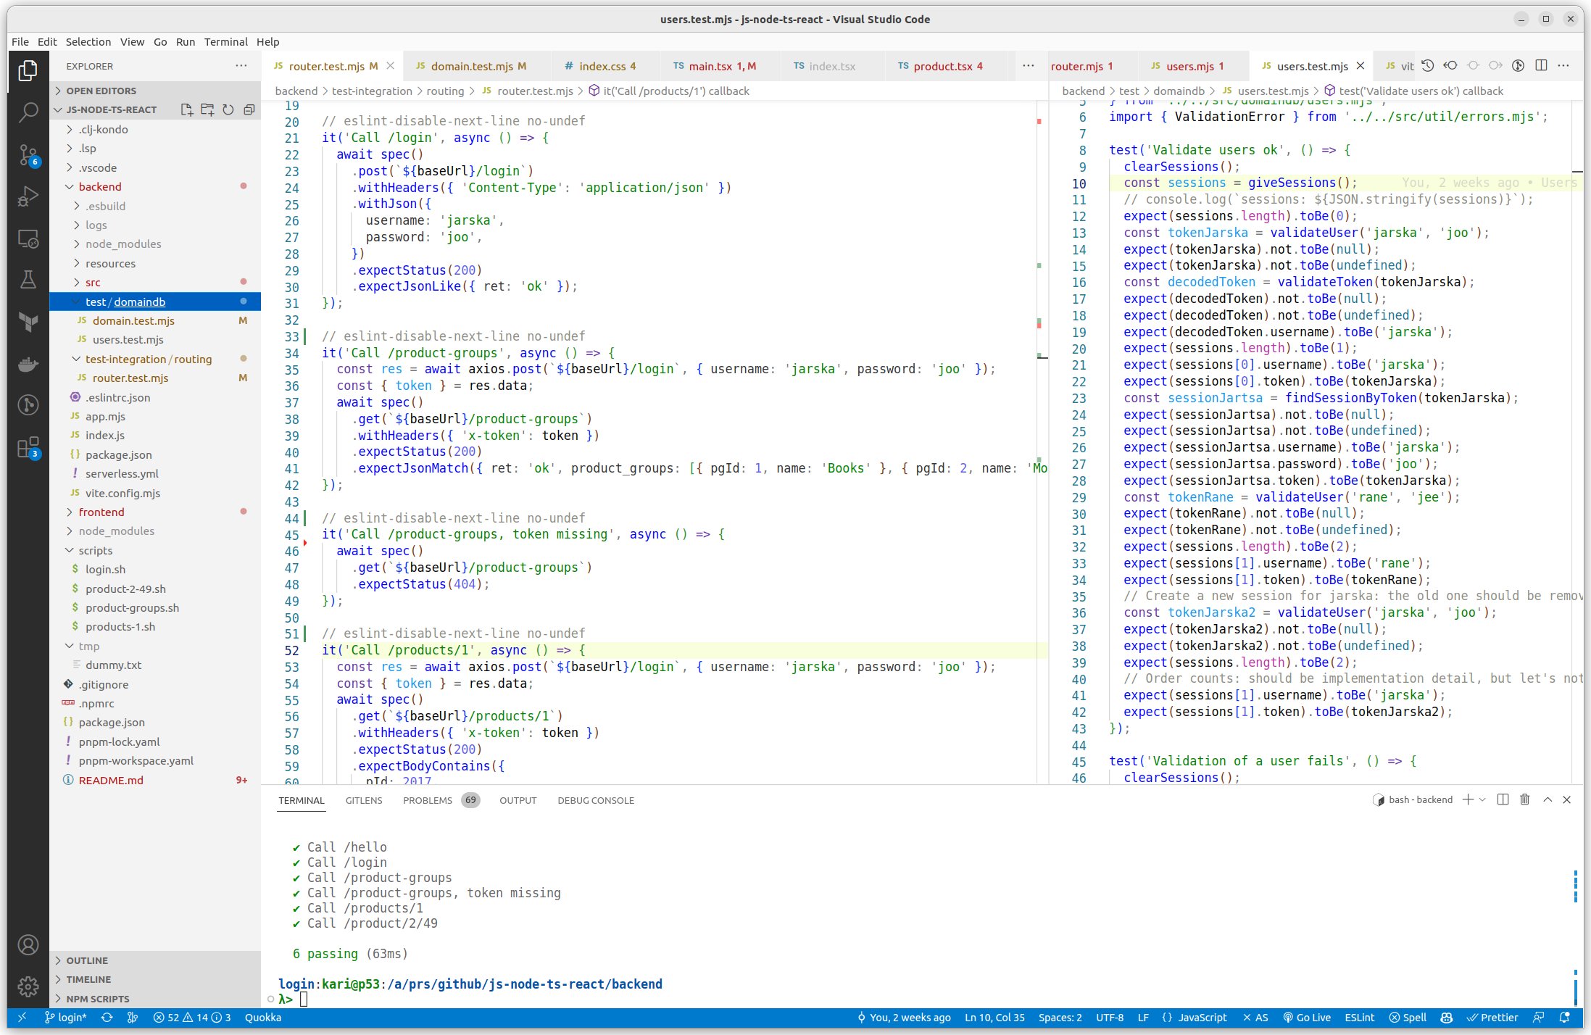Viewport: 1591px width, 1035px height.
Task: Collapse the scripts folder
Action: [155, 551]
